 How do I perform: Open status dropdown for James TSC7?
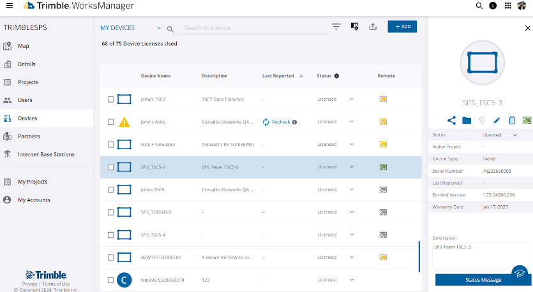click(x=352, y=99)
